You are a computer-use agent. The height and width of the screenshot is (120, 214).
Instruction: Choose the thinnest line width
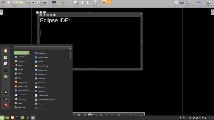(x=27, y=3)
